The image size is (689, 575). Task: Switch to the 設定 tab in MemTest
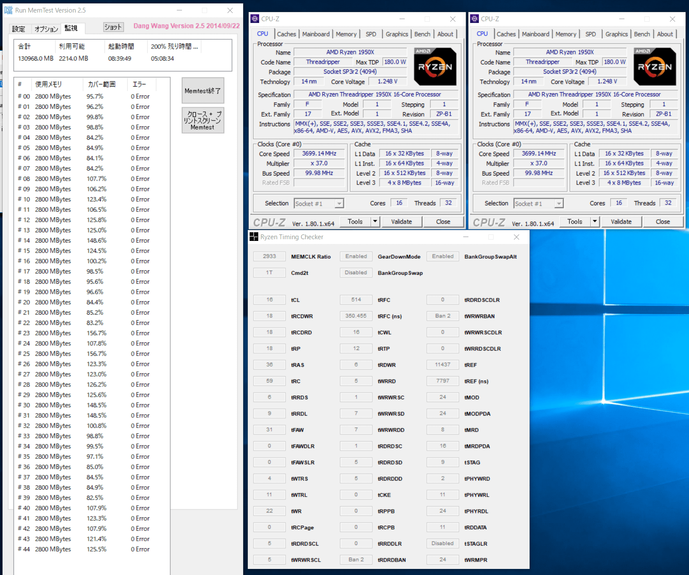[19, 29]
